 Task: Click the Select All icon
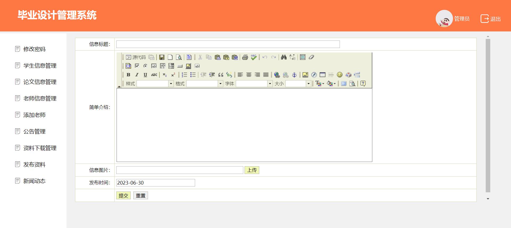pyautogui.click(x=303, y=57)
